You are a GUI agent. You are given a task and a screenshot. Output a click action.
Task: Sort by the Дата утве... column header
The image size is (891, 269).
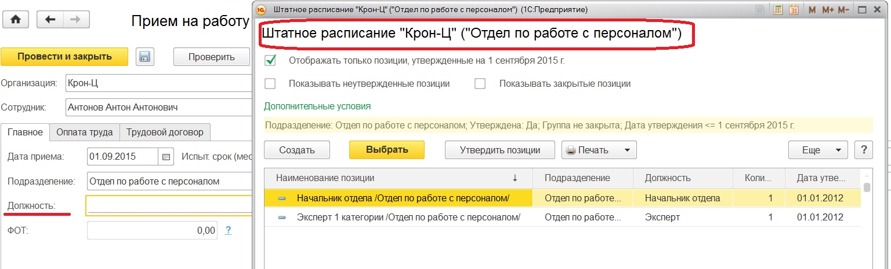[x=823, y=178]
